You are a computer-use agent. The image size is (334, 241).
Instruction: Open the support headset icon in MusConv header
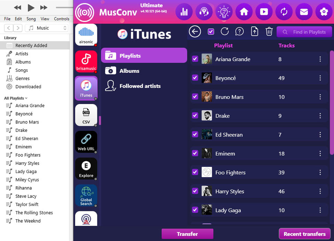point(204,12)
